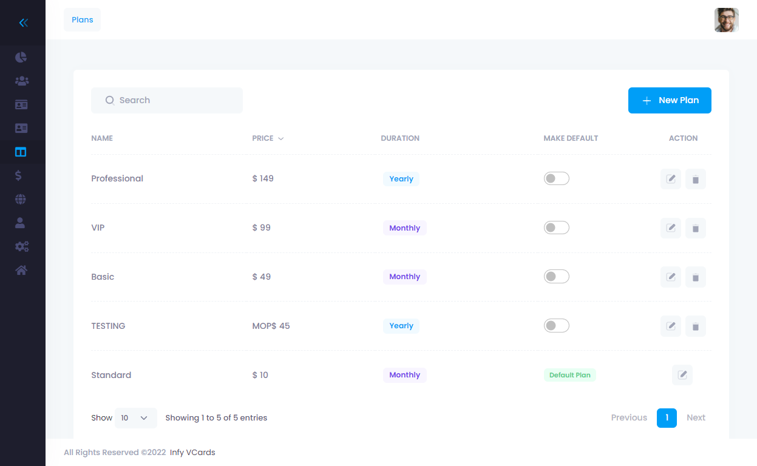Edit the Professional plan
Screen dimensions: 757x466
coord(671,179)
